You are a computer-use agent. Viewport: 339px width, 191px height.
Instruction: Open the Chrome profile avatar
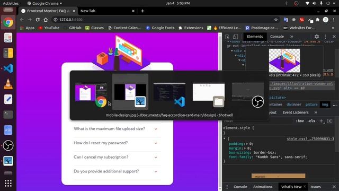pyautogui.click(x=326, y=20)
